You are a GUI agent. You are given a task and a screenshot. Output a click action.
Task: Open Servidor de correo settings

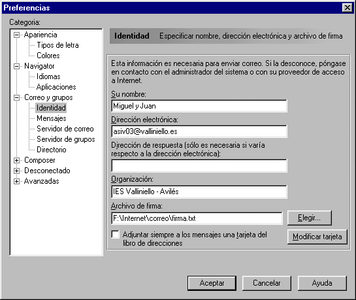point(65,129)
